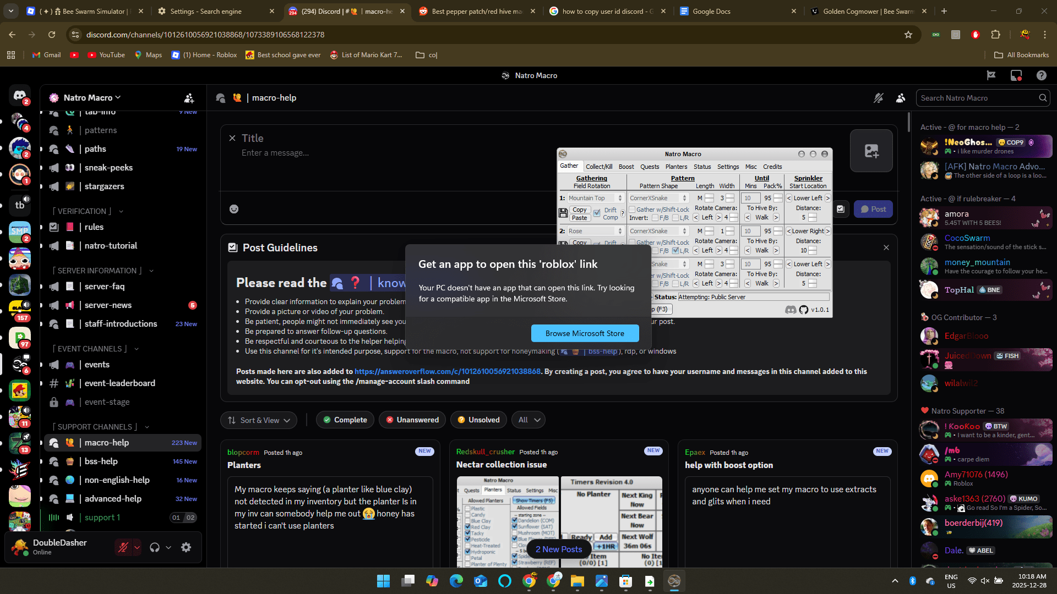Viewport: 1057px width, 594px height.
Task: Bookmark this page with the star icon
Action: 908,35
